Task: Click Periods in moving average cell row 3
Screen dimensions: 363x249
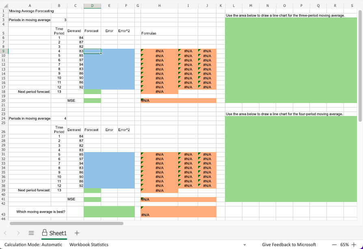Action: pos(30,20)
